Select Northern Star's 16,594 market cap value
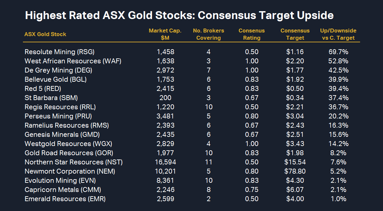 click(165, 162)
